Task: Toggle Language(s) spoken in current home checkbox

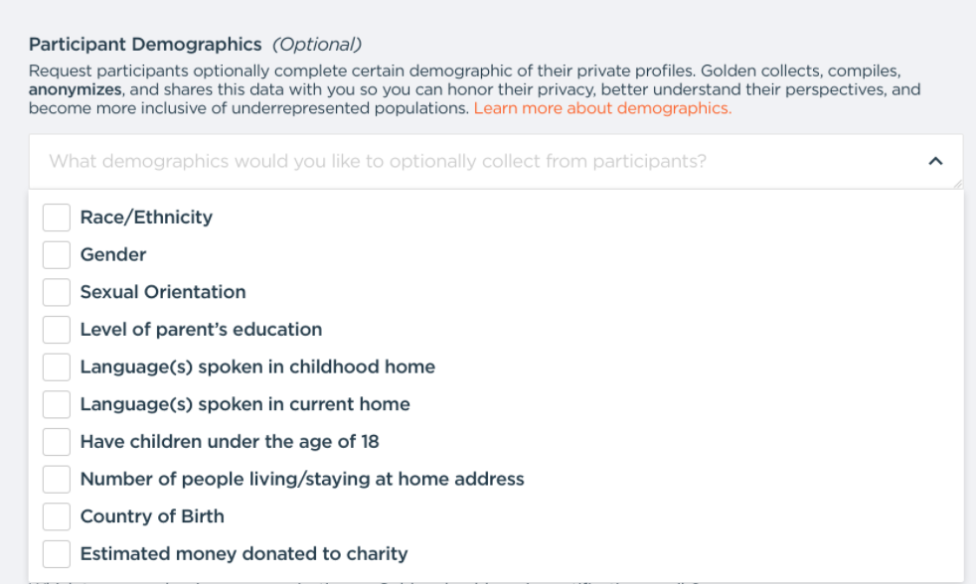Action: click(57, 404)
